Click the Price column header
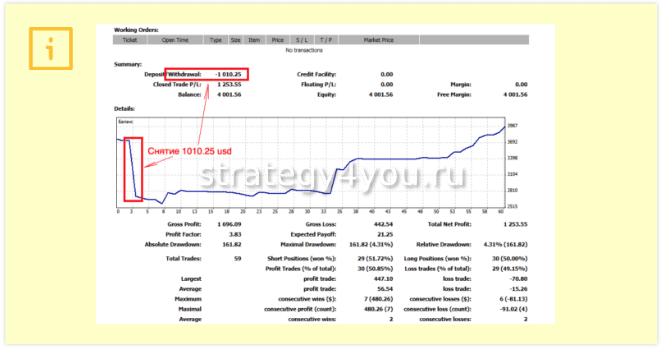The width and height of the screenshot is (663, 348). (x=278, y=40)
